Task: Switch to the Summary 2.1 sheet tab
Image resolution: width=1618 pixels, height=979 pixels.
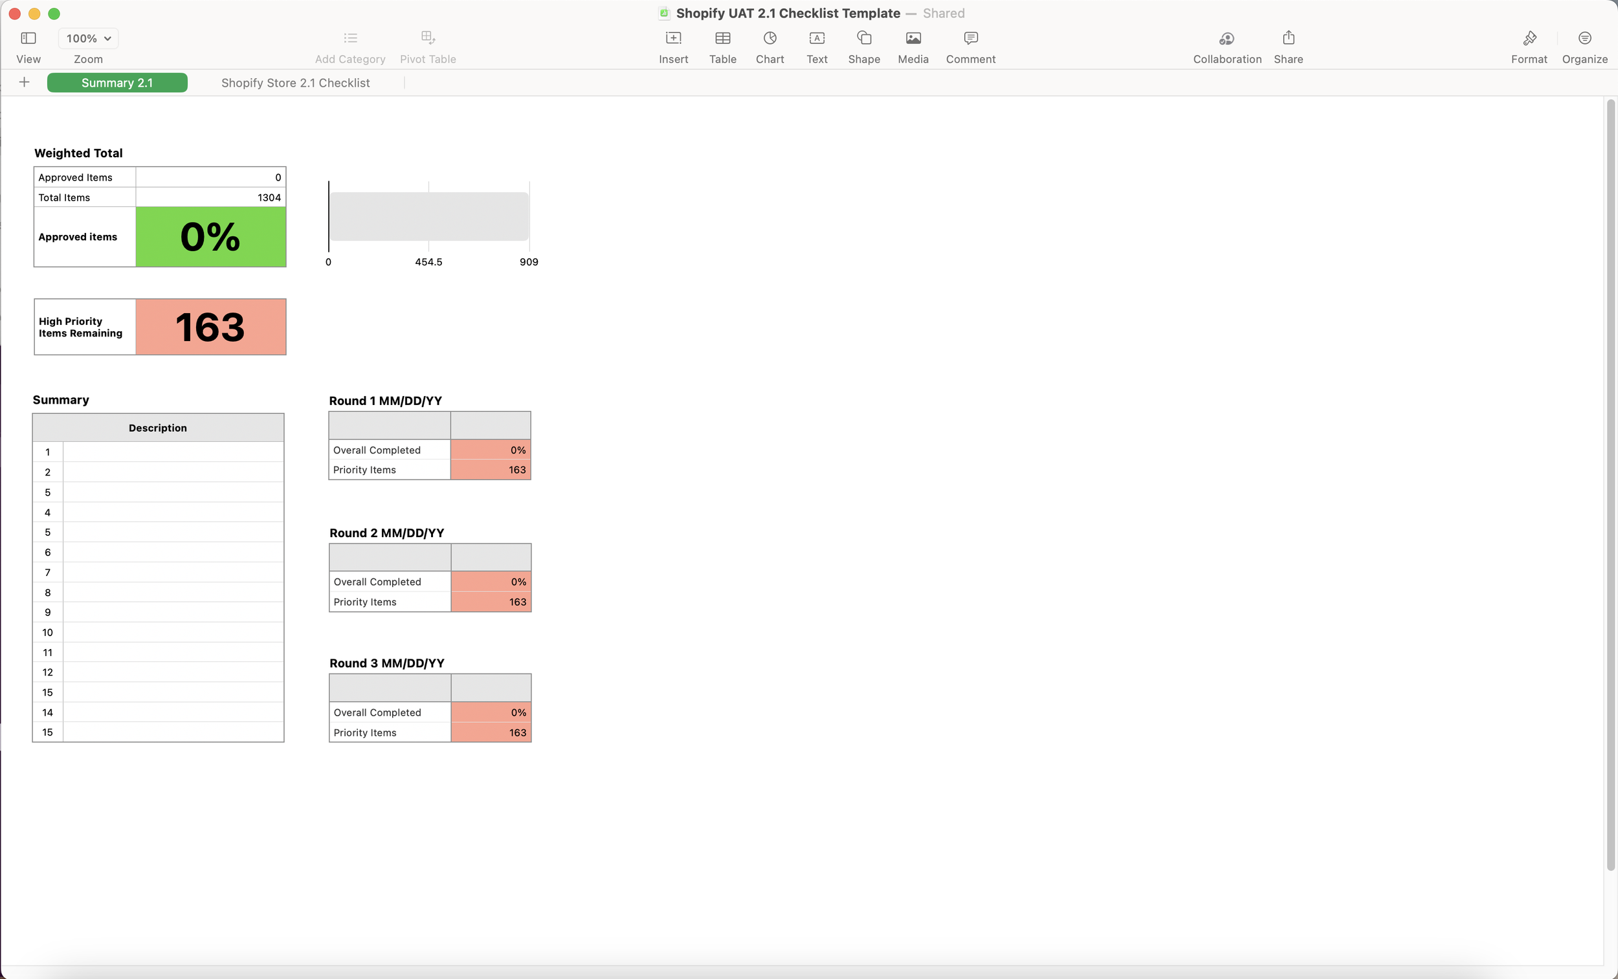Action: click(117, 83)
